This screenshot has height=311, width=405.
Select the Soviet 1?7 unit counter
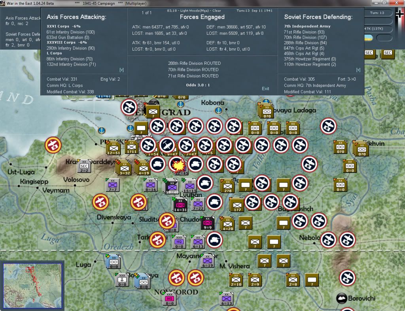[x=237, y=205]
